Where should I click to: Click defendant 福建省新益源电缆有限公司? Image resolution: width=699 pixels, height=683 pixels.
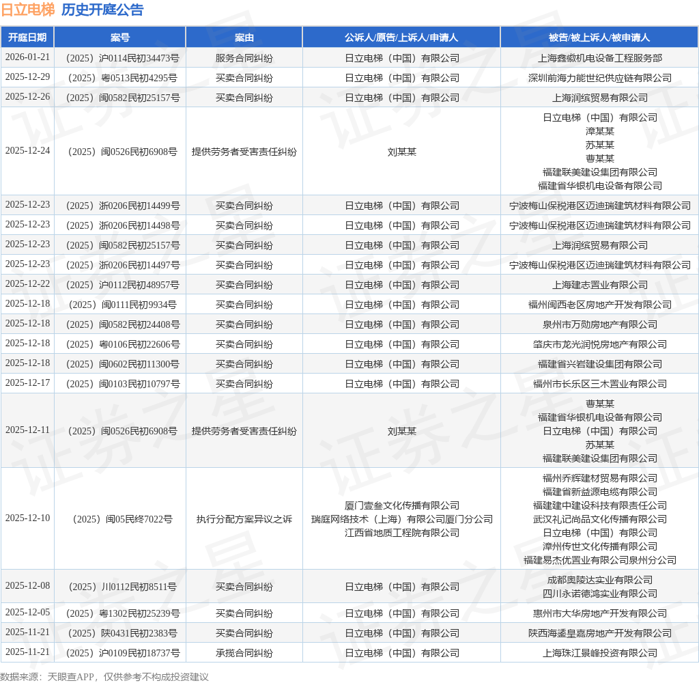[x=599, y=492]
